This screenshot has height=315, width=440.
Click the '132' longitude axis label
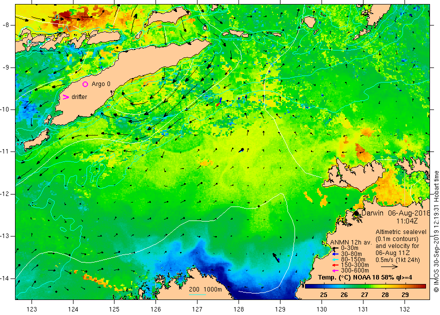coord(404,309)
